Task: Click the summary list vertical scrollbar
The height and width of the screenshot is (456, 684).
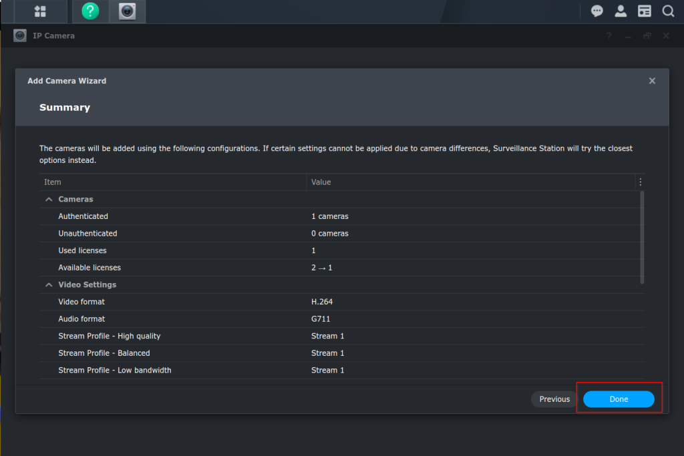Action: tap(643, 237)
